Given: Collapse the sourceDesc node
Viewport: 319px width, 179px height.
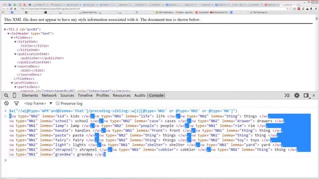Looking at the screenshot, I should [x=15, y=67].
